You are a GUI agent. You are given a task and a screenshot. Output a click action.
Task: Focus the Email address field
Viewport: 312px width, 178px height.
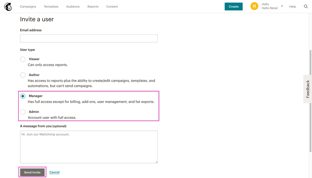pyautogui.click(x=89, y=39)
